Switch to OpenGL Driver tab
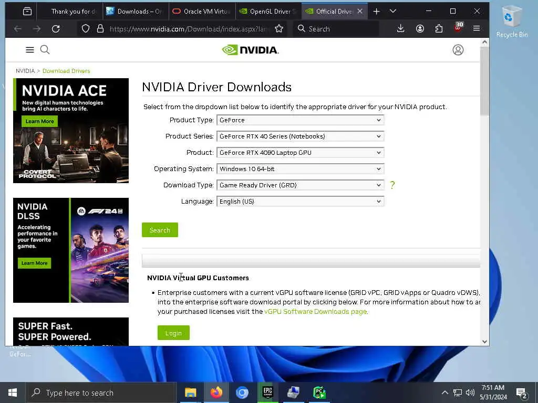 (268, 12)
